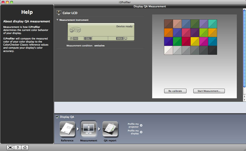Screen dimensions: 246x151
Task: Click the Start Measurement... button
Action: coord(209,91)
